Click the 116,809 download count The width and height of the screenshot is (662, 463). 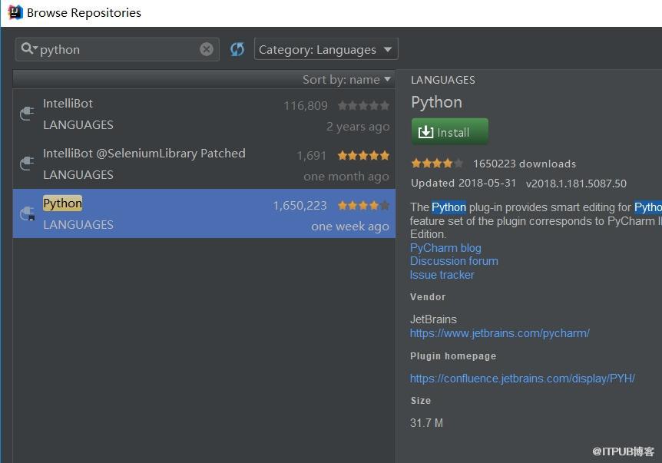click(305, 105)
